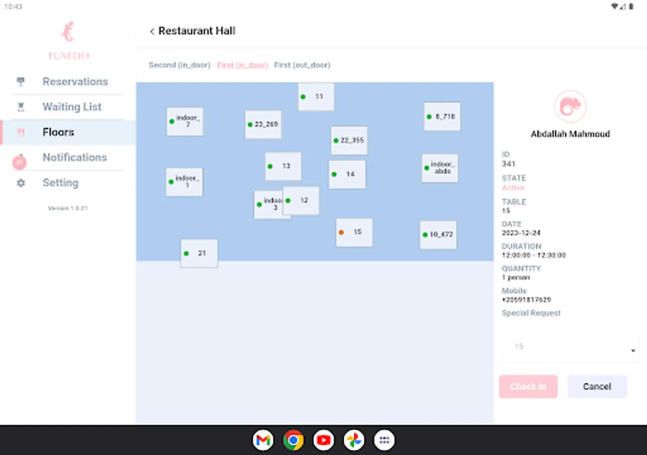The image size is (647, 455).
Task: Go back using the Restaurant Hall chevron
Action: (152, 31)
